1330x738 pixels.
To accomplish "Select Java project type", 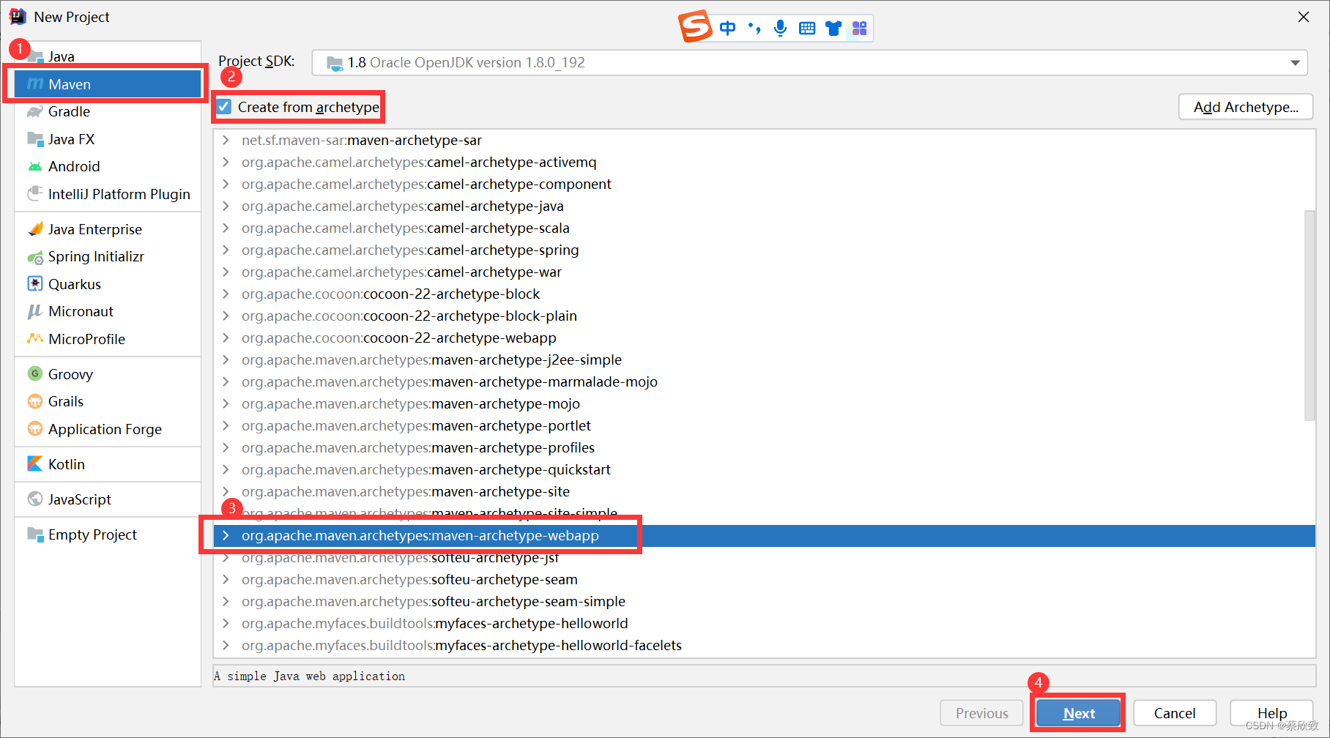I will click(x=107, y=56).
